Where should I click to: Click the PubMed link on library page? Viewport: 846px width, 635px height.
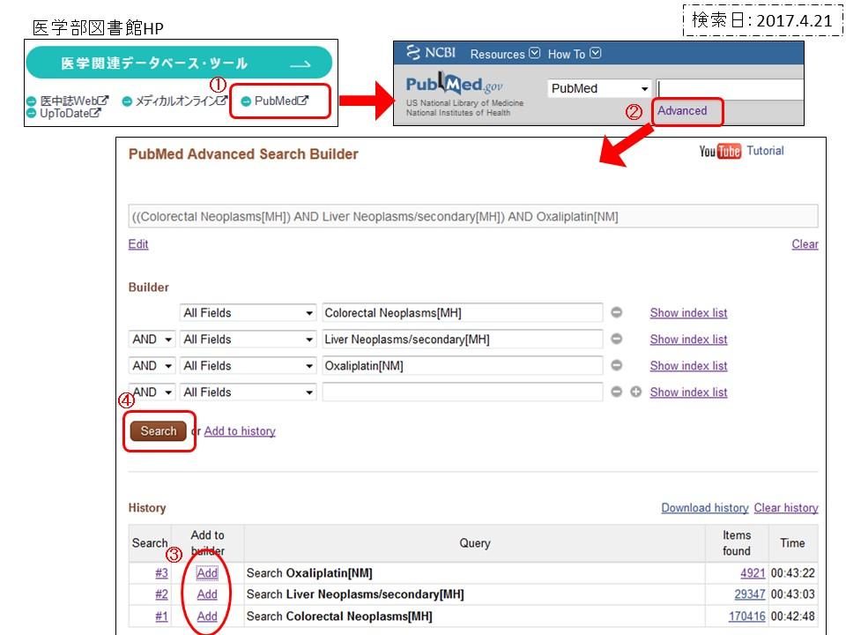[x=275, y=101]
